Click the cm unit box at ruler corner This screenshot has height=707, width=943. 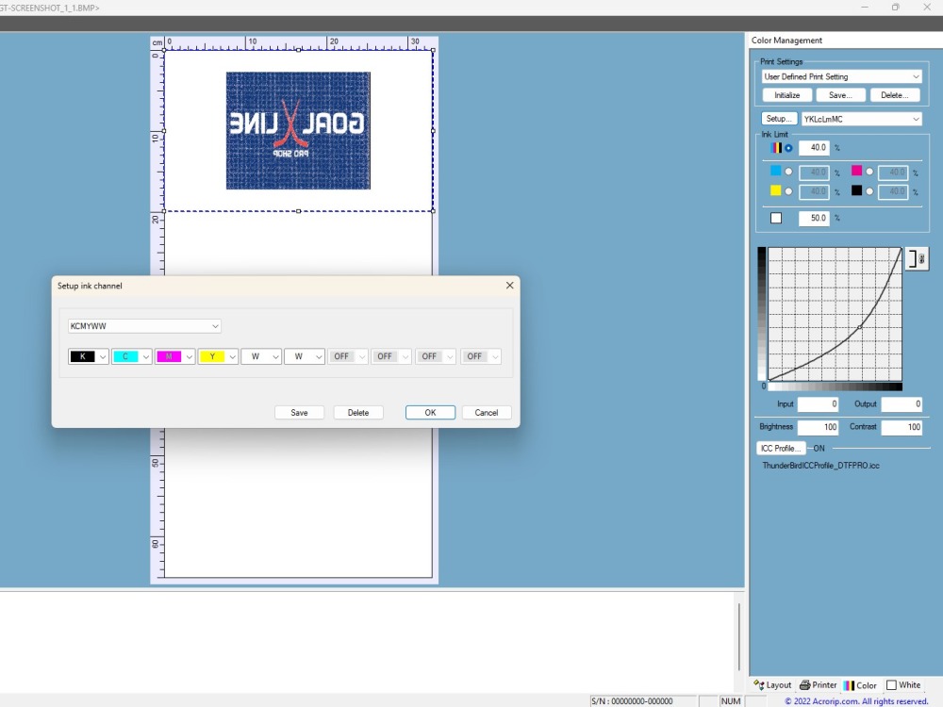click(157, 42)
